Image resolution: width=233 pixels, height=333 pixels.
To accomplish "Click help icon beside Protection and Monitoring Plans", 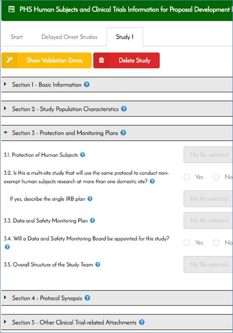I will pos(123,133).
